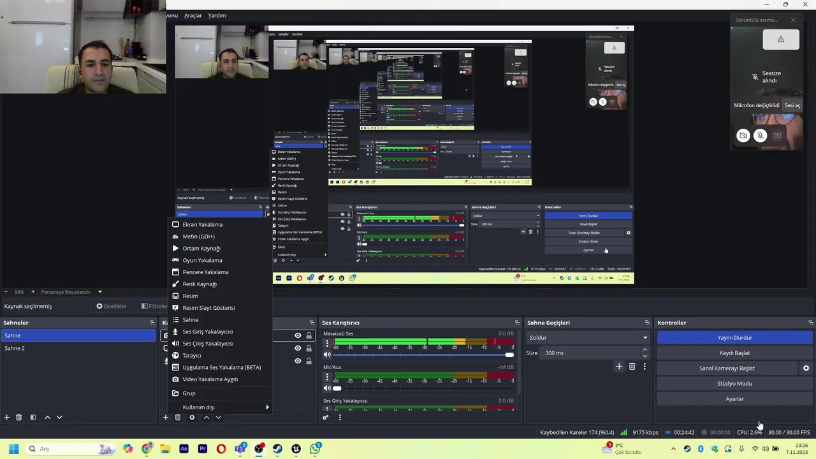This screenshot has height=459, width=816.
Task: Open advanced audio properties gears icon
Action: point(326,418)
